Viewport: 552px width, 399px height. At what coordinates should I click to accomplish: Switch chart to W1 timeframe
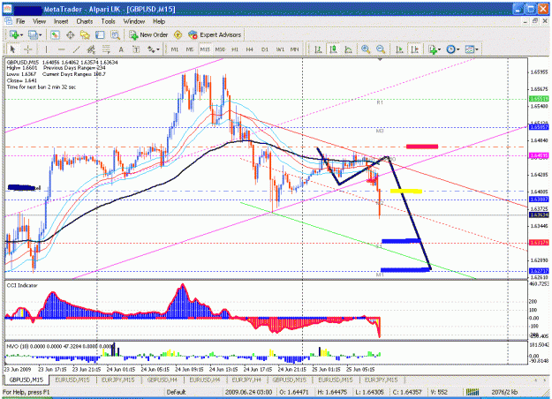[x=280, y=49]
